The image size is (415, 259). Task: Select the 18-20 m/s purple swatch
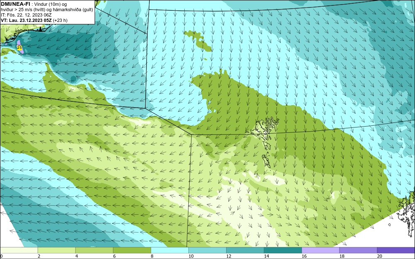coord(359,250)
